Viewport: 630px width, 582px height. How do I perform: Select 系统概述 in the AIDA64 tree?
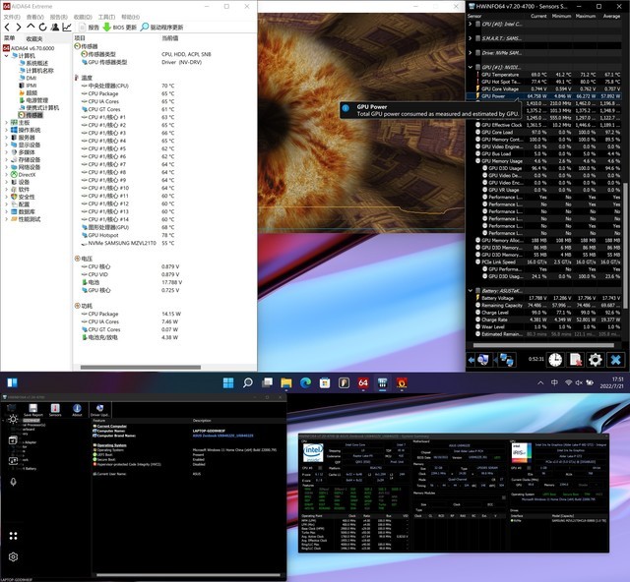pos(36,63)
